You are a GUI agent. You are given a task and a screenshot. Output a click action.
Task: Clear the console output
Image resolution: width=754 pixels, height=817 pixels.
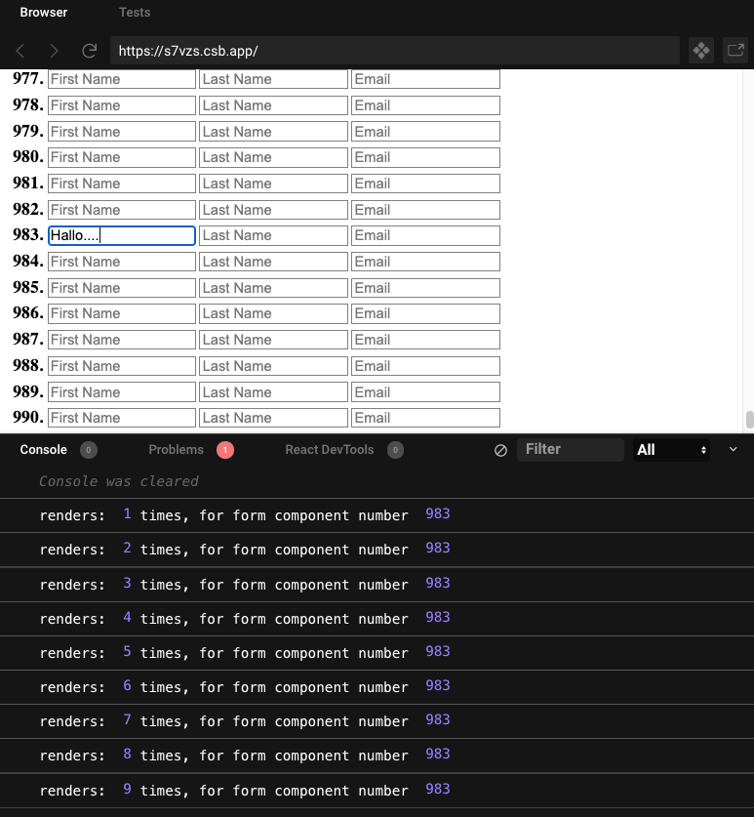500,450
